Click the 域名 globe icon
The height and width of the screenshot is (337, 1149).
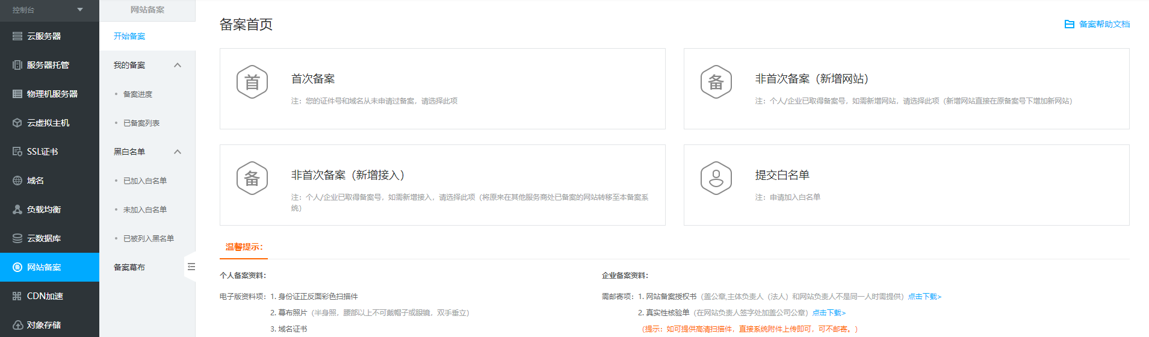tap(17, 181)
